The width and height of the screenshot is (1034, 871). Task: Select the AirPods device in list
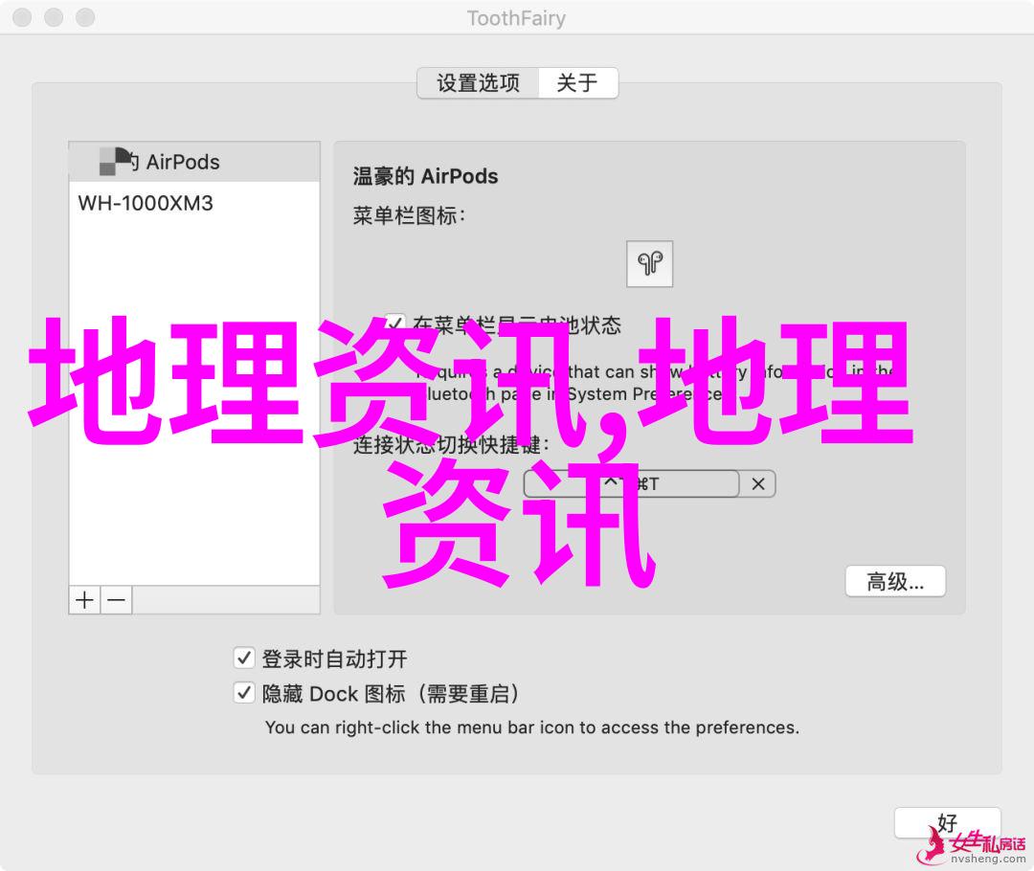point(193,162)
